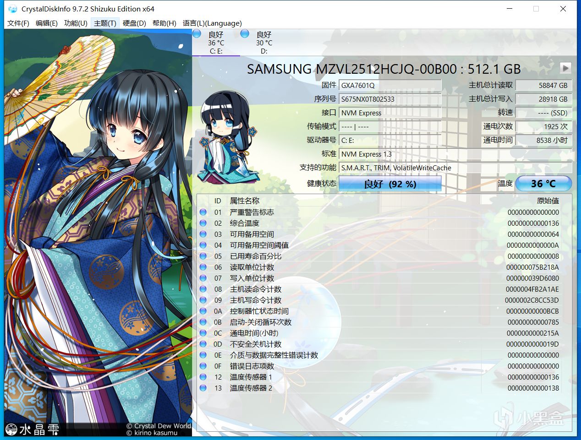Open the 帮助(H) menu
This screenshot has height=440, width=581.
pos(164,23)
